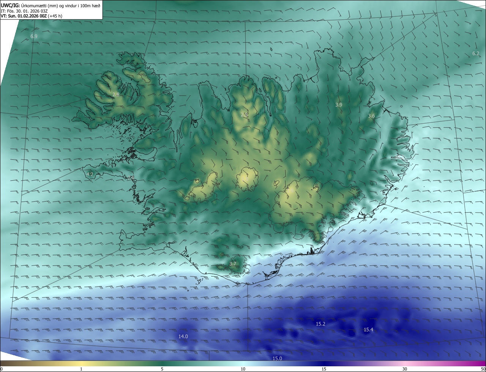Viewport: 486px width, 372px height.
Task: Click the 15.0 value above the color bar
Action: [277, 359]
